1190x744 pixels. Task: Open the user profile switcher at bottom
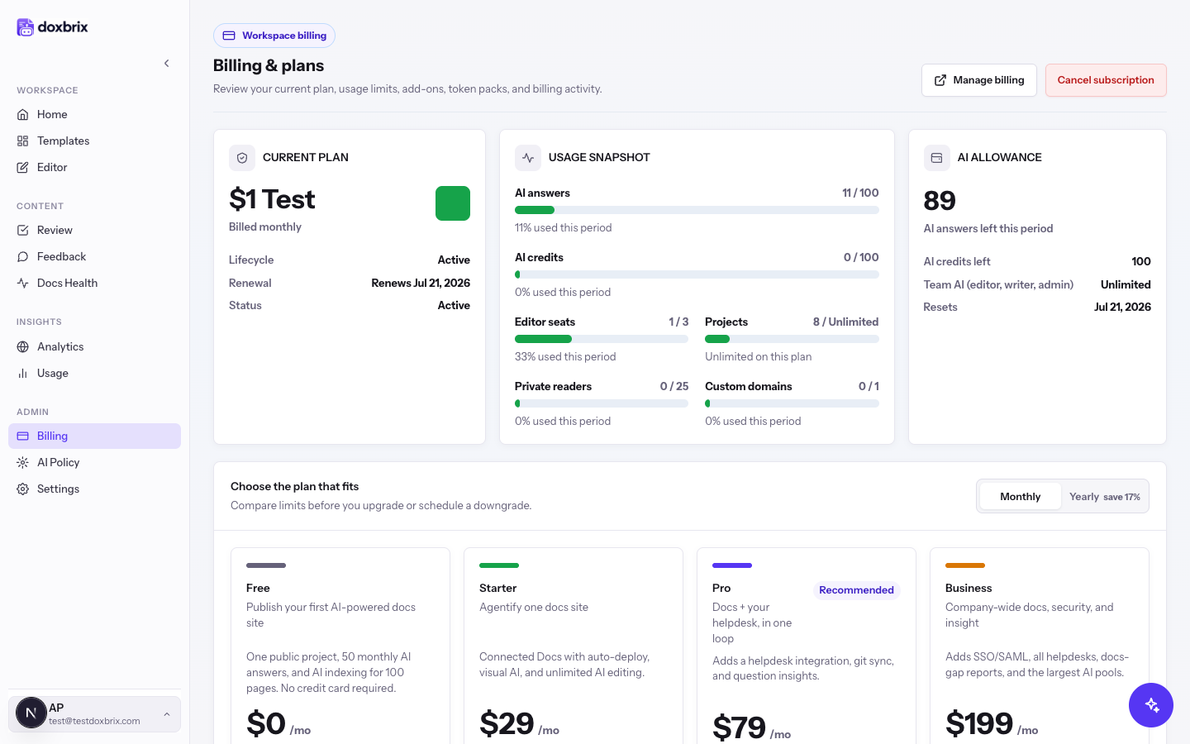tap(94, 713)
